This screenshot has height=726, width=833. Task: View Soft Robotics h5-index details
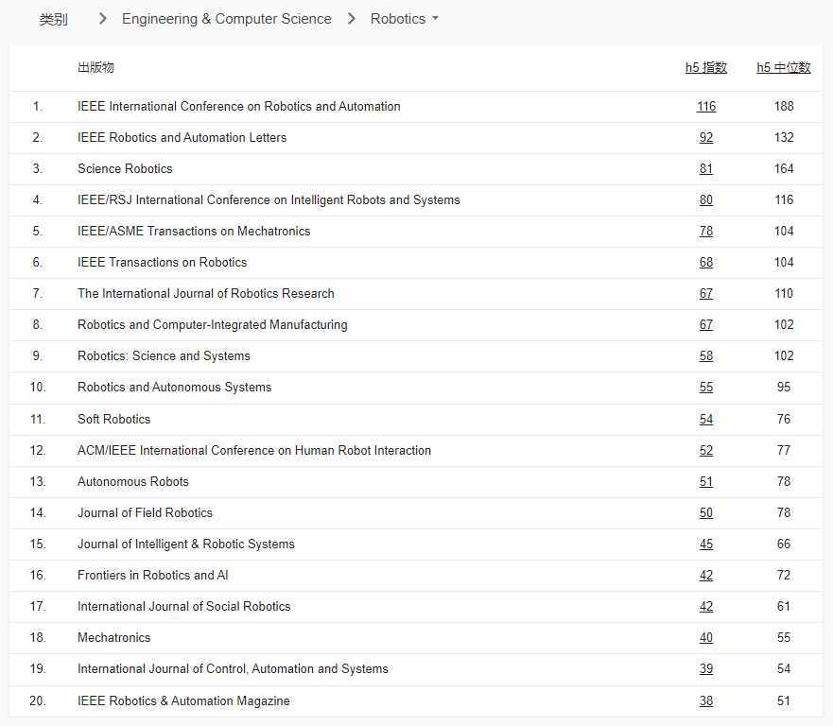[x=705, y=419]
